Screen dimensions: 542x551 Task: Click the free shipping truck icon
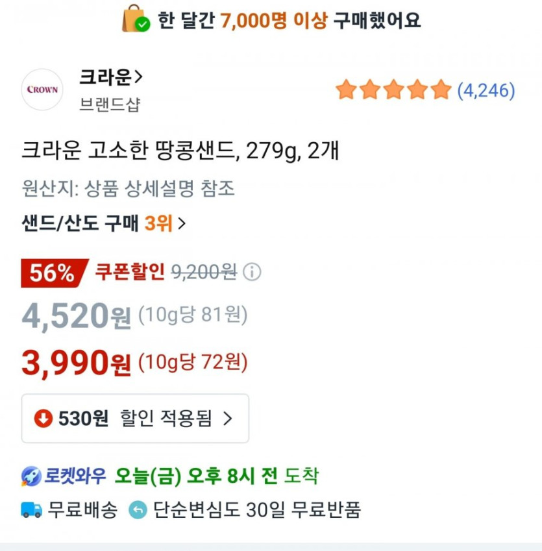pyautogui.click(x=31, y=510)
